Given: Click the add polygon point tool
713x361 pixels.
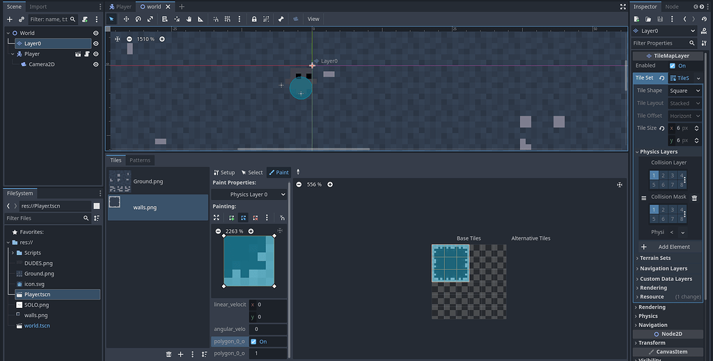Looking at the screenshot, I should pos(231,218).
